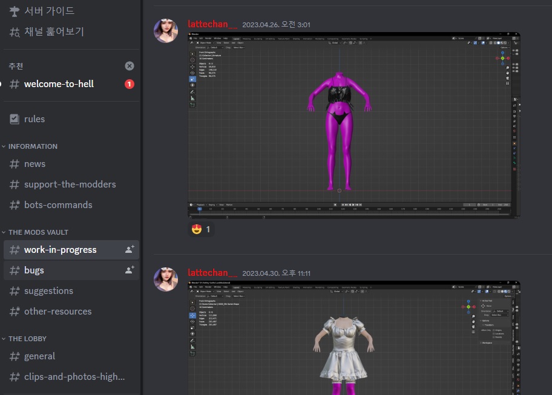
Task: Dismiss the recommended section with X
Action: [x=130, y=66]
